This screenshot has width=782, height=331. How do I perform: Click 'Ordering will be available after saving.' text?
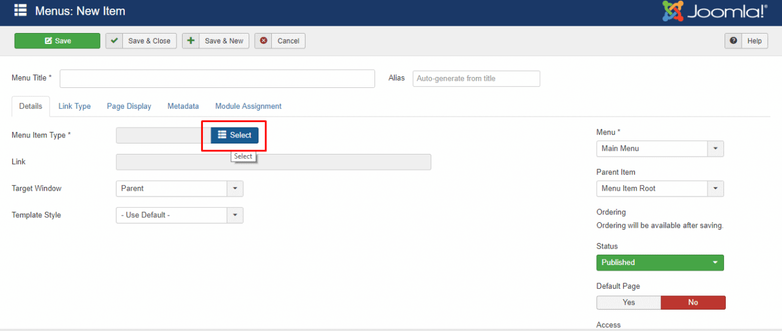pyautogui.click(x=660, y=225)
